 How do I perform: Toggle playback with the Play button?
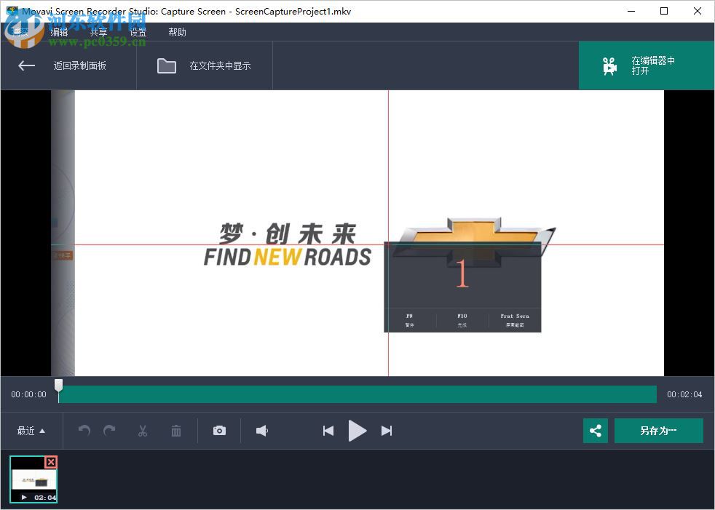(357, 431)
